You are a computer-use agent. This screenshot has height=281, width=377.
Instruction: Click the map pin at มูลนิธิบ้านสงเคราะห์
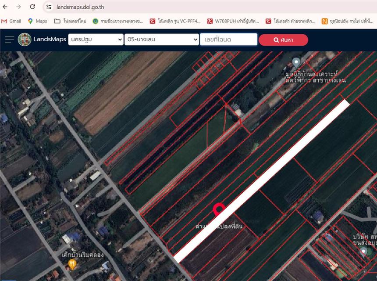tap(296, 61)
